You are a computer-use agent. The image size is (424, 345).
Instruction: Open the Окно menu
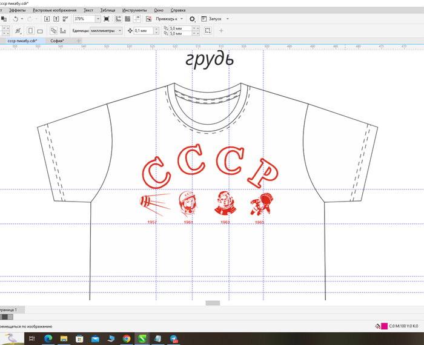(x=159, y=10)
